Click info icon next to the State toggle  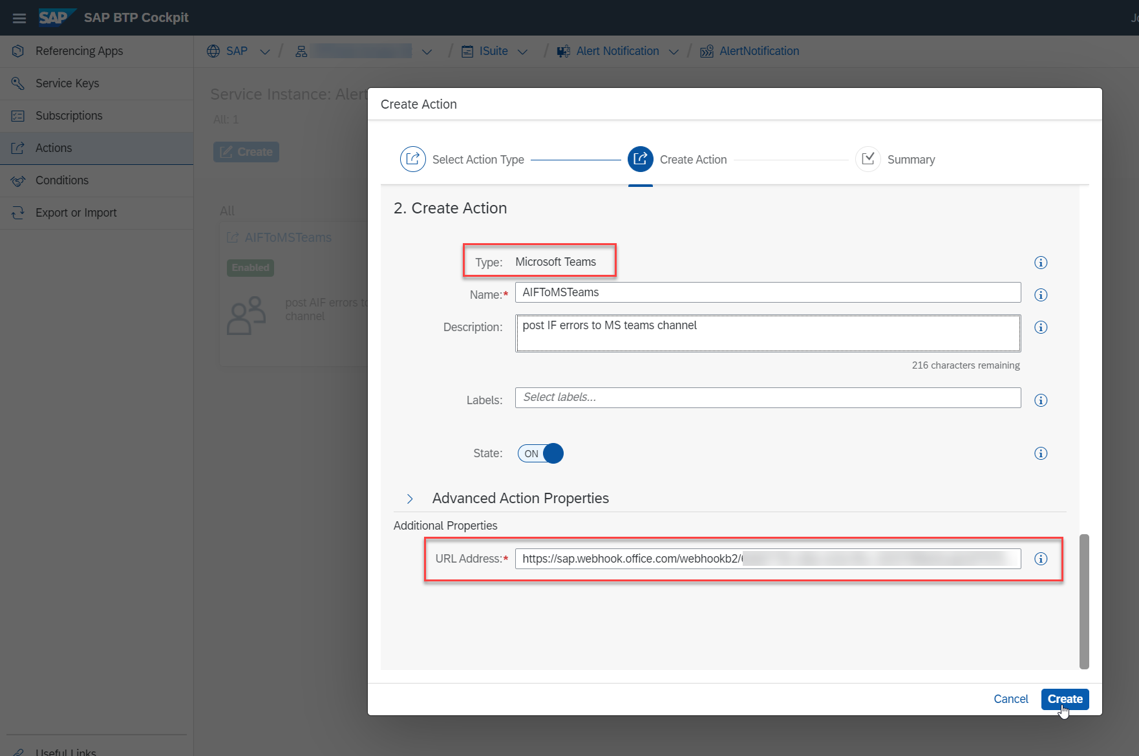click(x=1041, y=453)
